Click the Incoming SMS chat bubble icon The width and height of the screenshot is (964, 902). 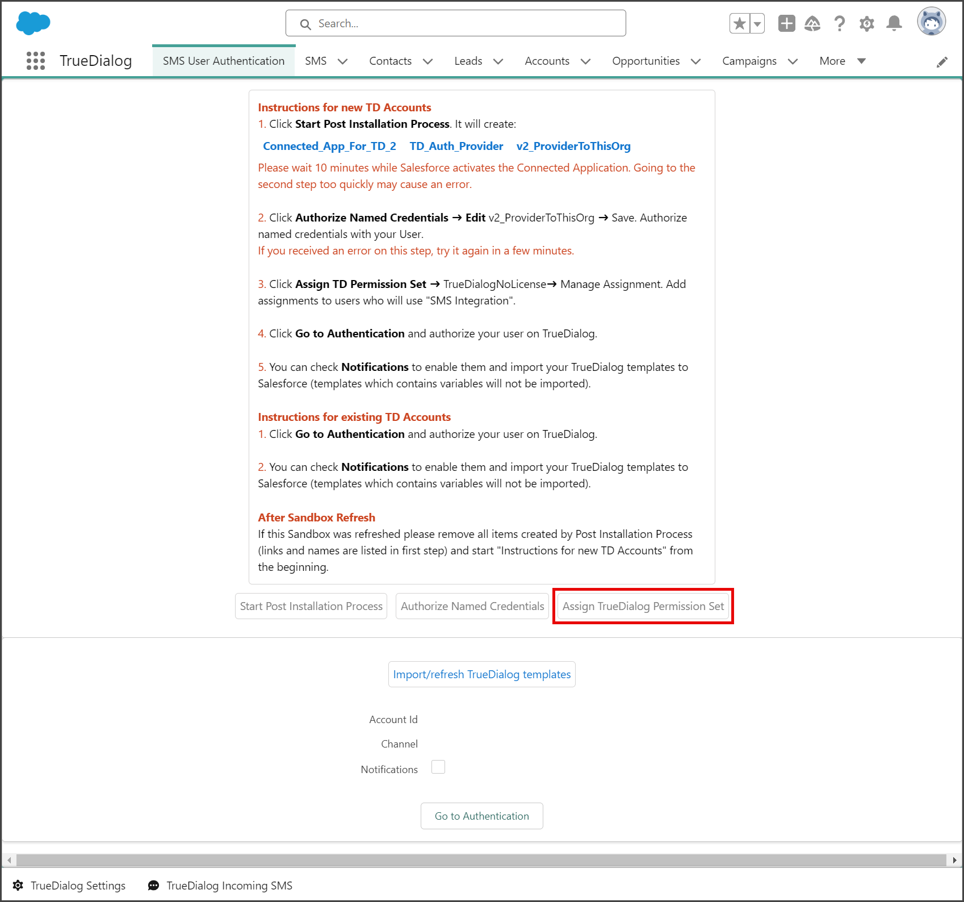[x=153, y=886]
